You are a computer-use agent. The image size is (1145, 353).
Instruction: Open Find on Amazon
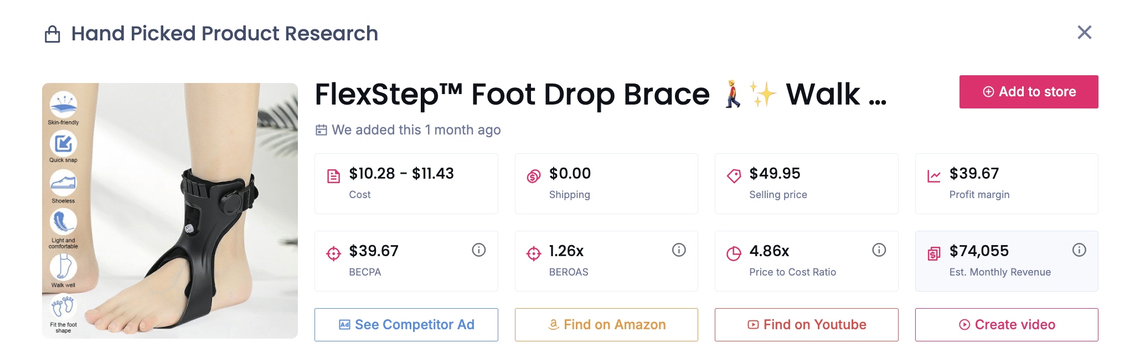pyautogui.click(x=606, y=325)
